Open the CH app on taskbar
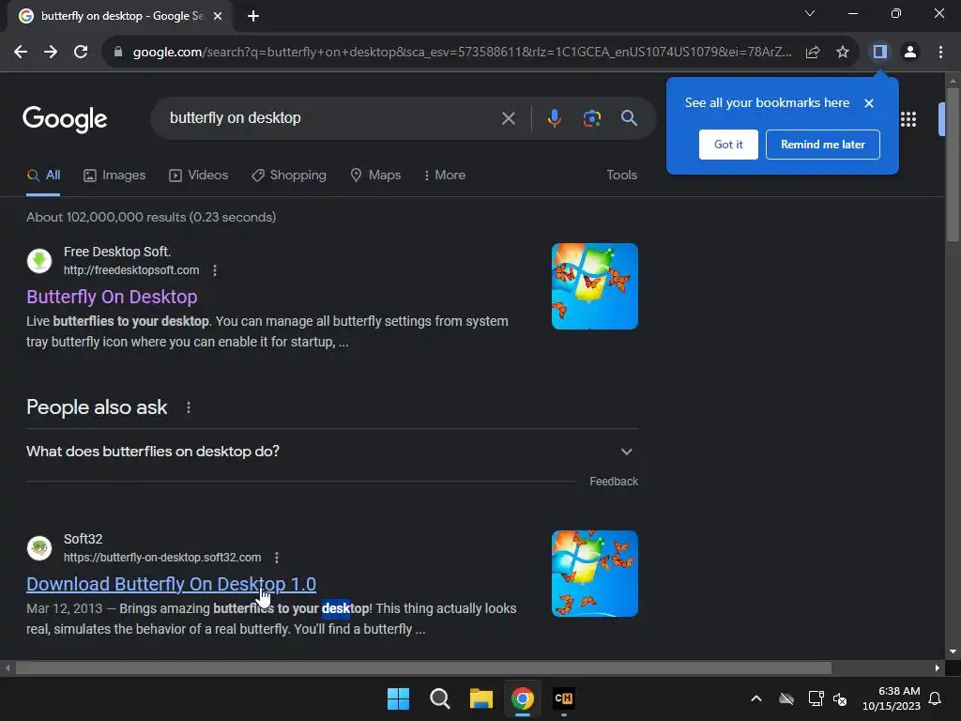961x721 pixels. click(564, 698)
